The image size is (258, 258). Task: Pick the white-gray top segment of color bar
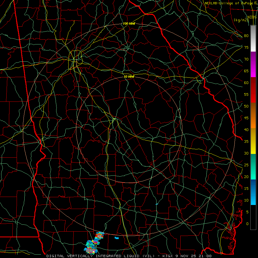pos(253,38)
